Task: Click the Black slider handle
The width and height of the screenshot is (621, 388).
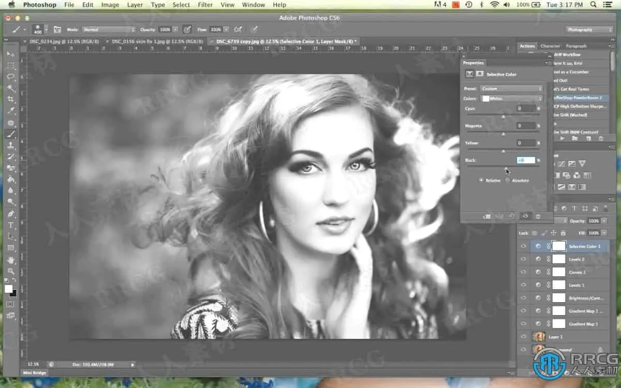Action: pyautogui.click(x=506, y=168)
